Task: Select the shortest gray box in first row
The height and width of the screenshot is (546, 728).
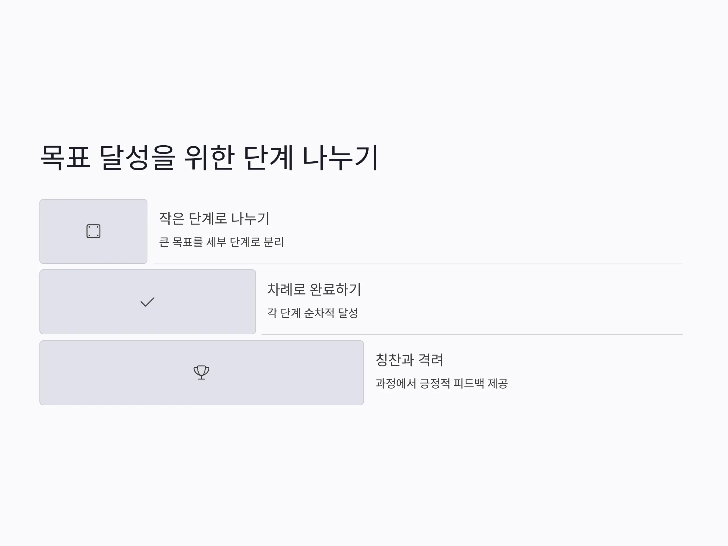Action: click(93, 231)
